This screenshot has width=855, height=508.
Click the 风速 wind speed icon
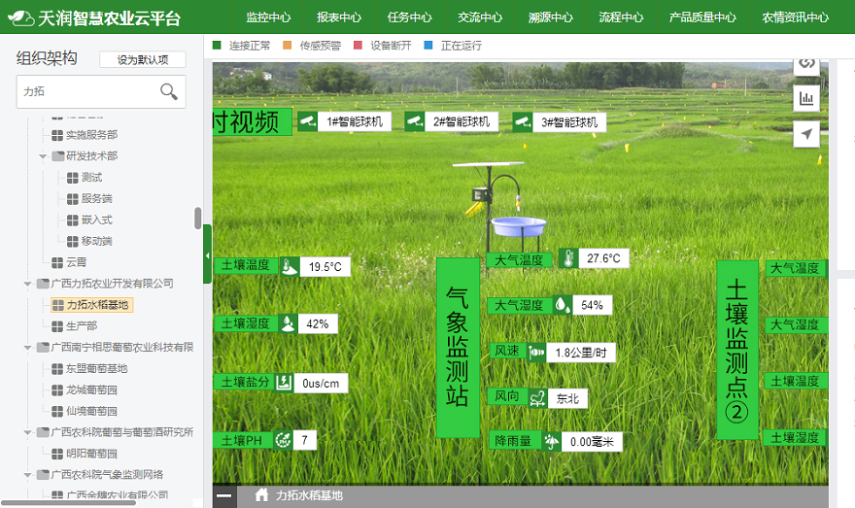[x=536, y=353]
